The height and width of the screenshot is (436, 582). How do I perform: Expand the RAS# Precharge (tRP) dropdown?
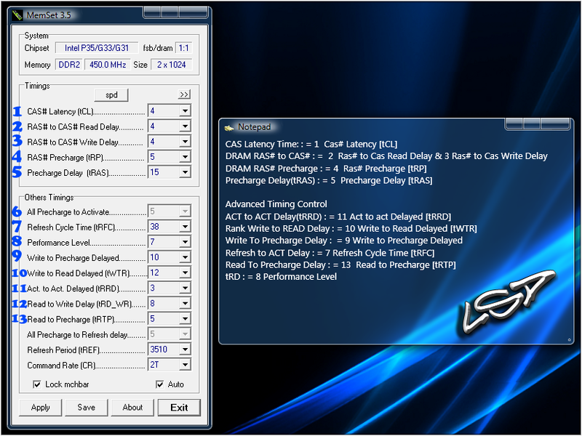185,157
